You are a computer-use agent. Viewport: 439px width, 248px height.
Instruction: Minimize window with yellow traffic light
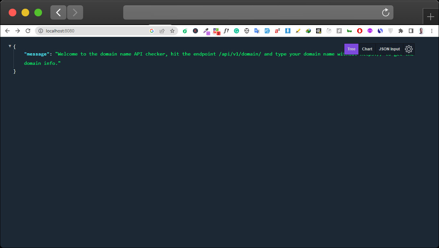pos(25,13)
